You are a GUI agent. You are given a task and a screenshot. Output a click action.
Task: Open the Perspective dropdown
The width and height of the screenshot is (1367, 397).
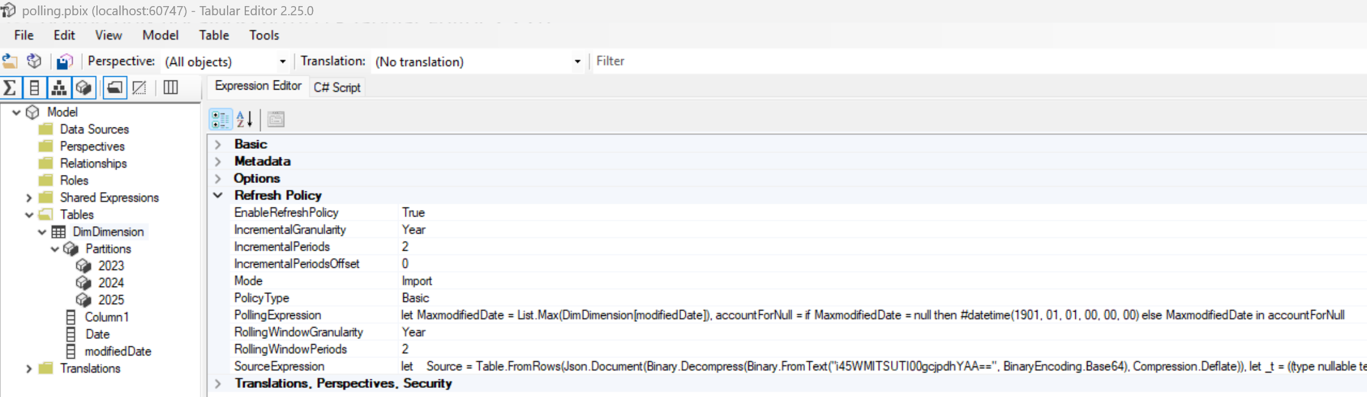(x=282, y=62)
